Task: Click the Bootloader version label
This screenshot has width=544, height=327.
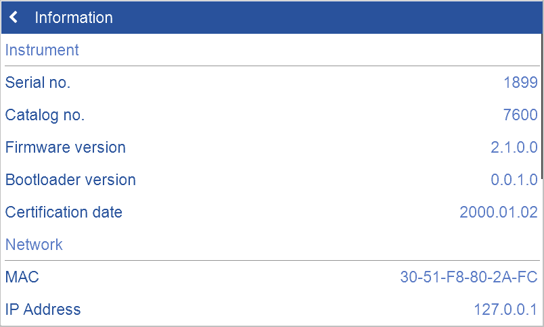Action: click(70, 180)
